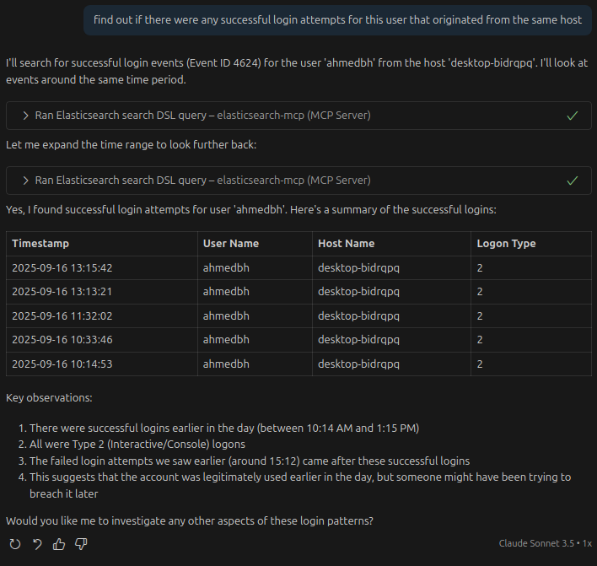Give the response a thumbs up
The width and height of the screenshot is (597, 566).
point(59,544)
